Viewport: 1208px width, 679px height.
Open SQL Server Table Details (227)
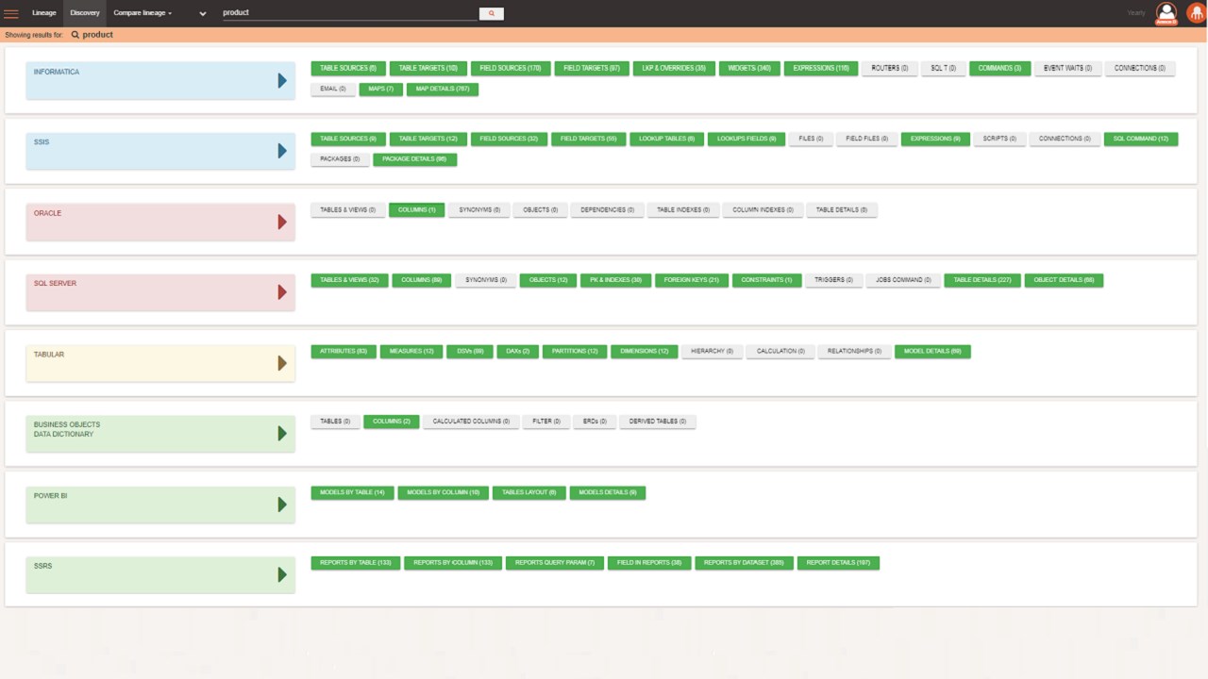[x=982, y=280]
